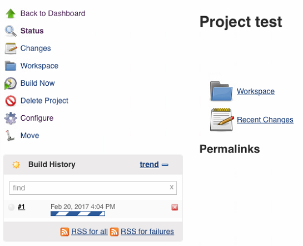Click the large Recent Changes notepad icon
This screenshot has height=246, width=303.
(x=222, y=120)
